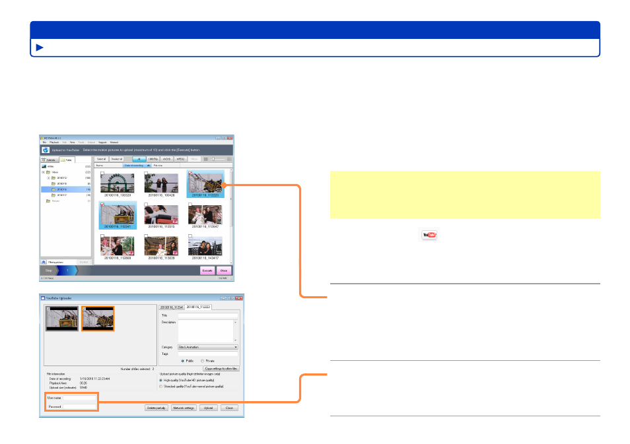Screen dimensions: 630x444
Task: Click the Videos folder icon in tree
Action: pos(48,172)
